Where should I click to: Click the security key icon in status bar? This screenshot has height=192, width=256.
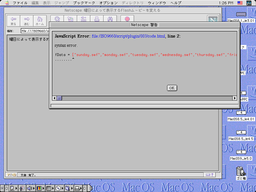tap(11, 175)
